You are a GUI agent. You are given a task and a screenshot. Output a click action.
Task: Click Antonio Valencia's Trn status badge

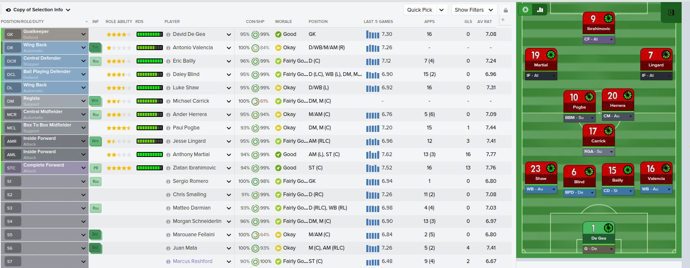(x=95, y=48)
